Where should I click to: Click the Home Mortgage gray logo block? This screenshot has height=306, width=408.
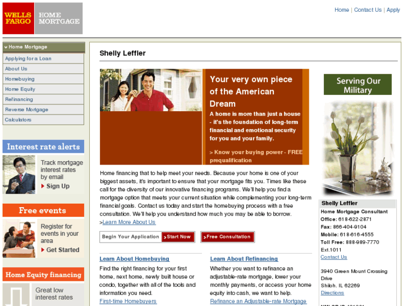point(59,18)
